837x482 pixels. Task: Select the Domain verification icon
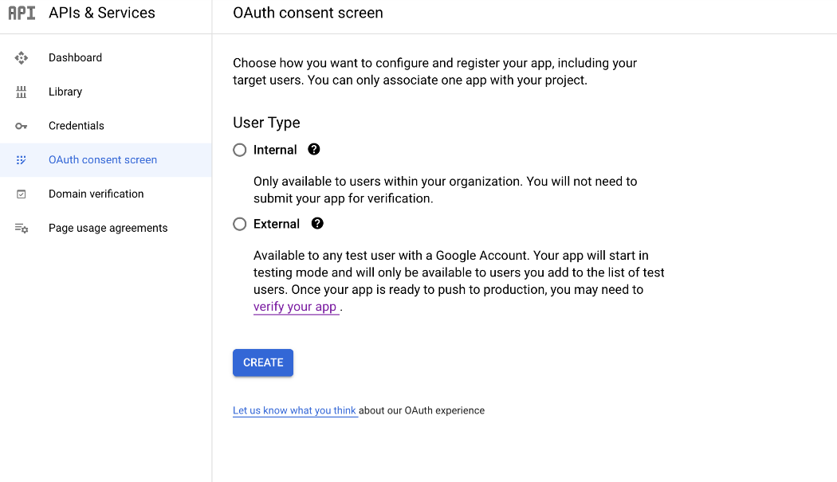pyautogui.click(x=22, y=194)
